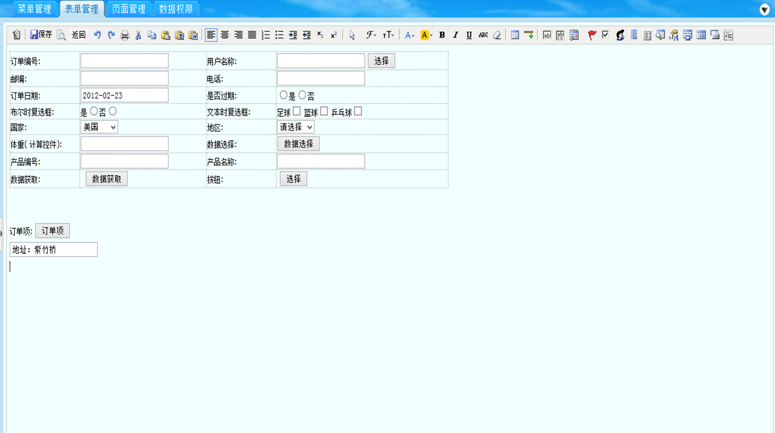Select the 是 radio for 是否过期
The image size is (775, 433).
[x=284, y=95]
